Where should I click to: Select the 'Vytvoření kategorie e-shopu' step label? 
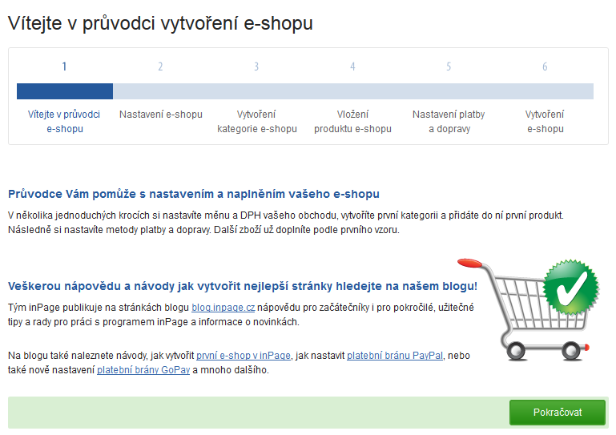(x=256, y=122)
